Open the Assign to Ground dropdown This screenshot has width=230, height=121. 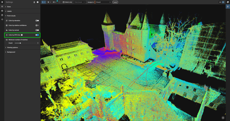click(x=103, y=2)
